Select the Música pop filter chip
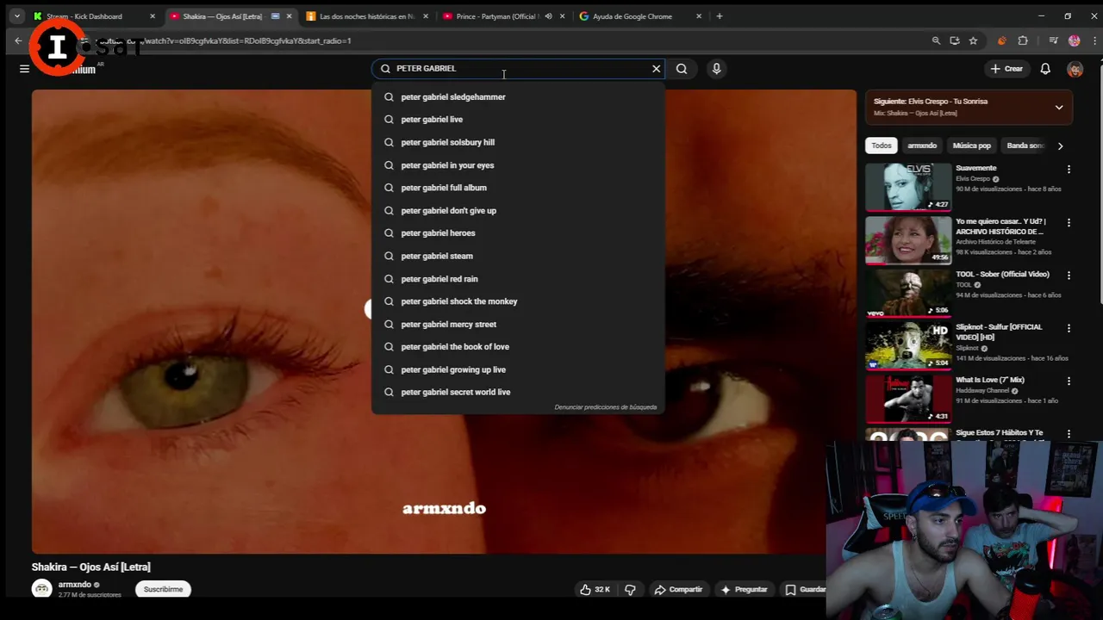 pyautogui.click(x=972, y=146)
